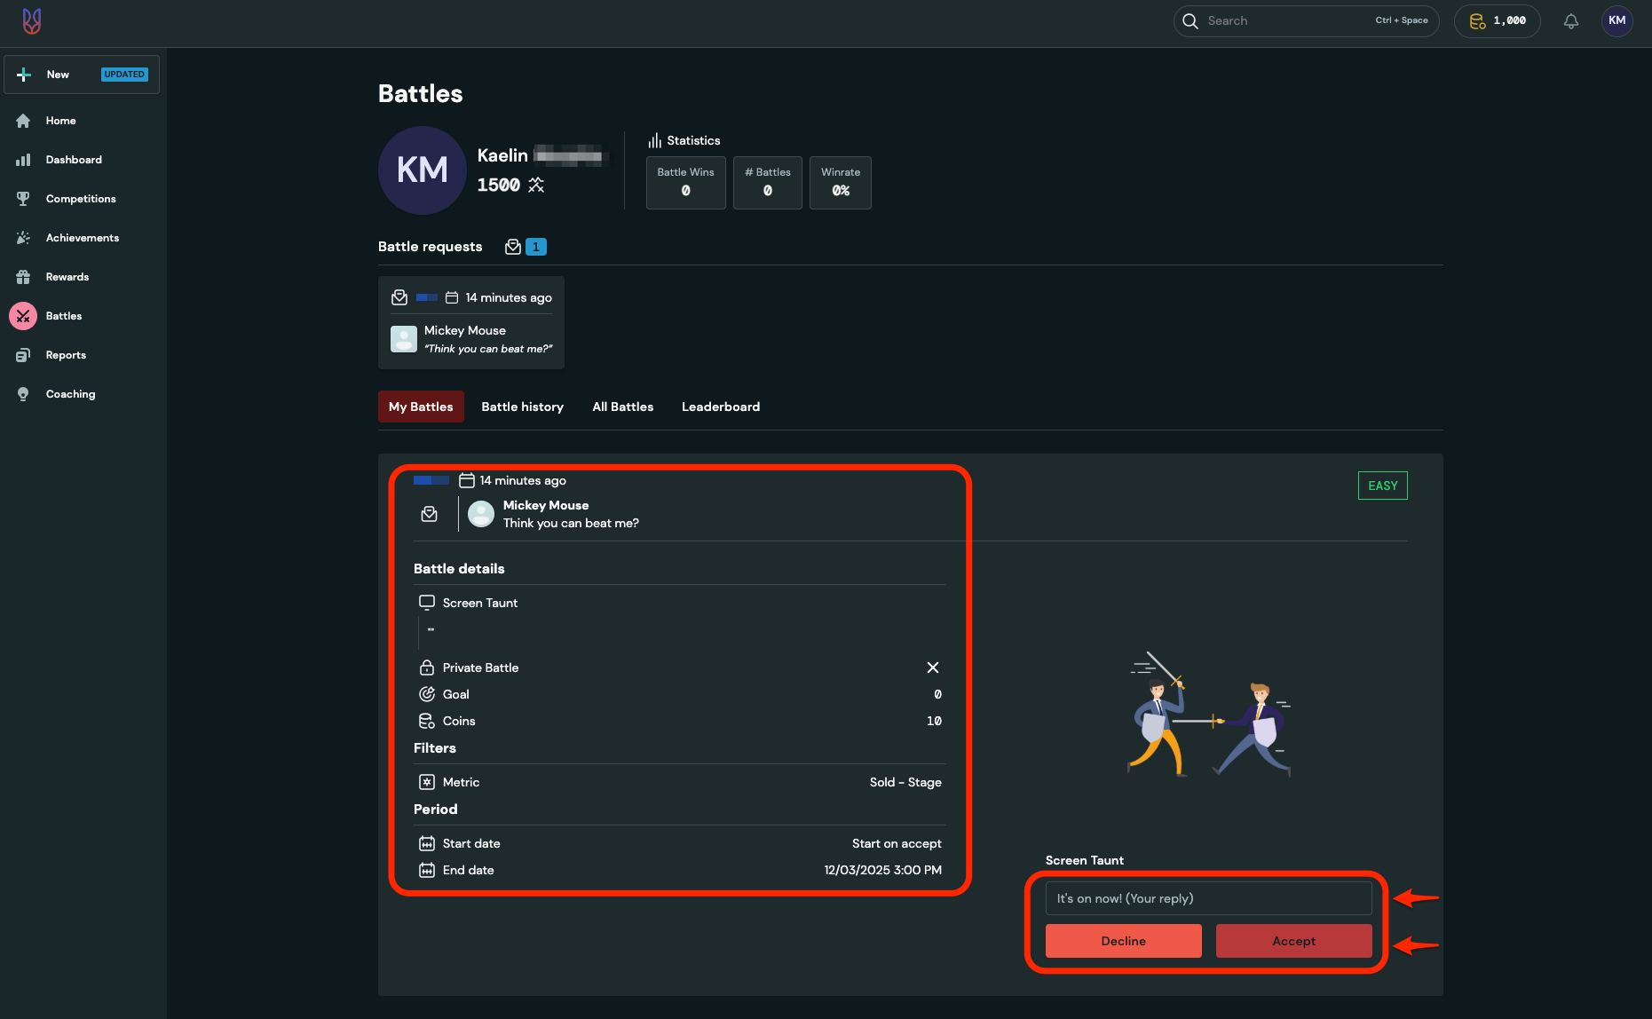1652x1019 pixels.
Task: Open the Achievements sidebar item
Action: coord(82,238)
